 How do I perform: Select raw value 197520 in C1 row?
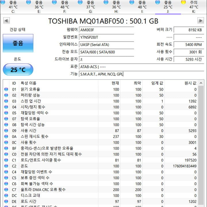pos(191,160)
